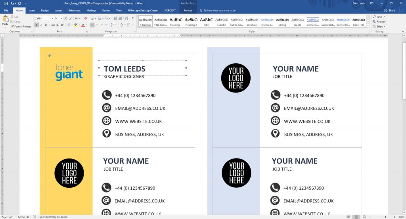The image size is (406, 219).
Task: Click Ribbon Display Options icon
Action: 372,3
